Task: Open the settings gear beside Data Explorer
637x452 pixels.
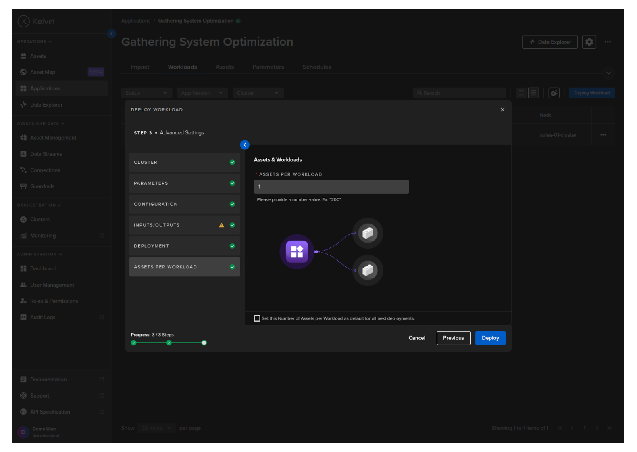Action: [589, 42]
